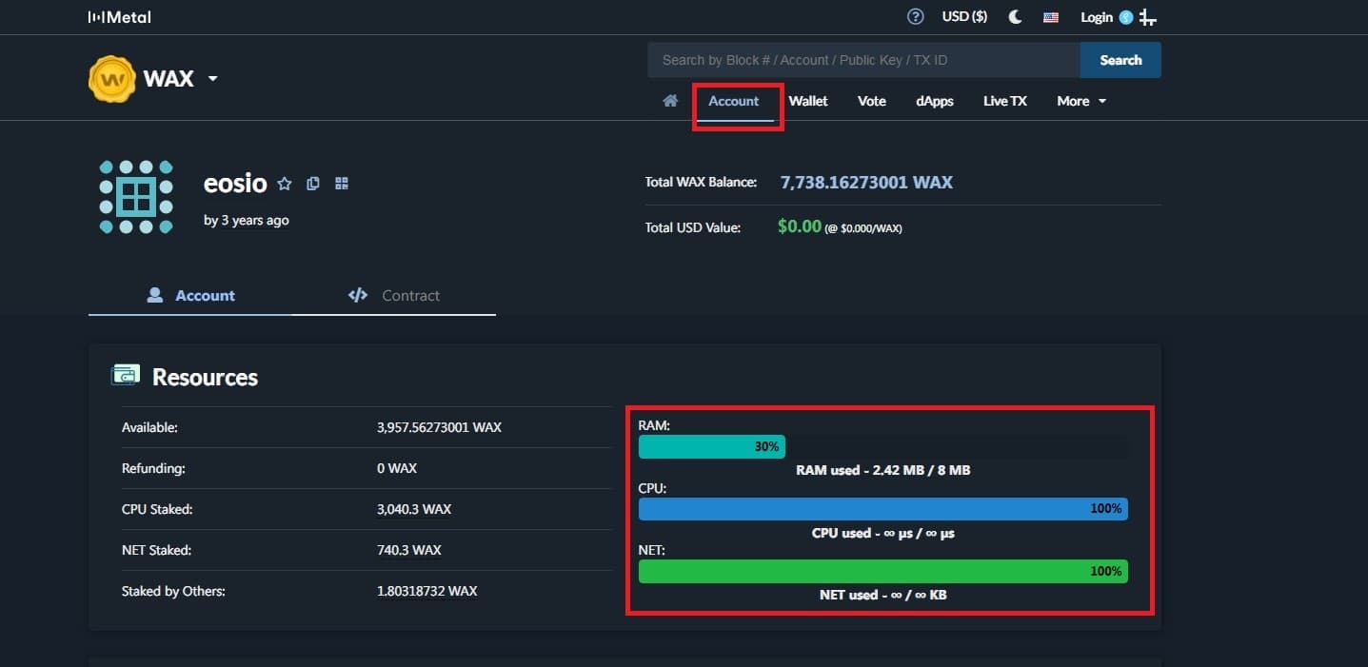Click the green NET usage bar
Viewport: 1368px width, 667px height.
point(883,571)
